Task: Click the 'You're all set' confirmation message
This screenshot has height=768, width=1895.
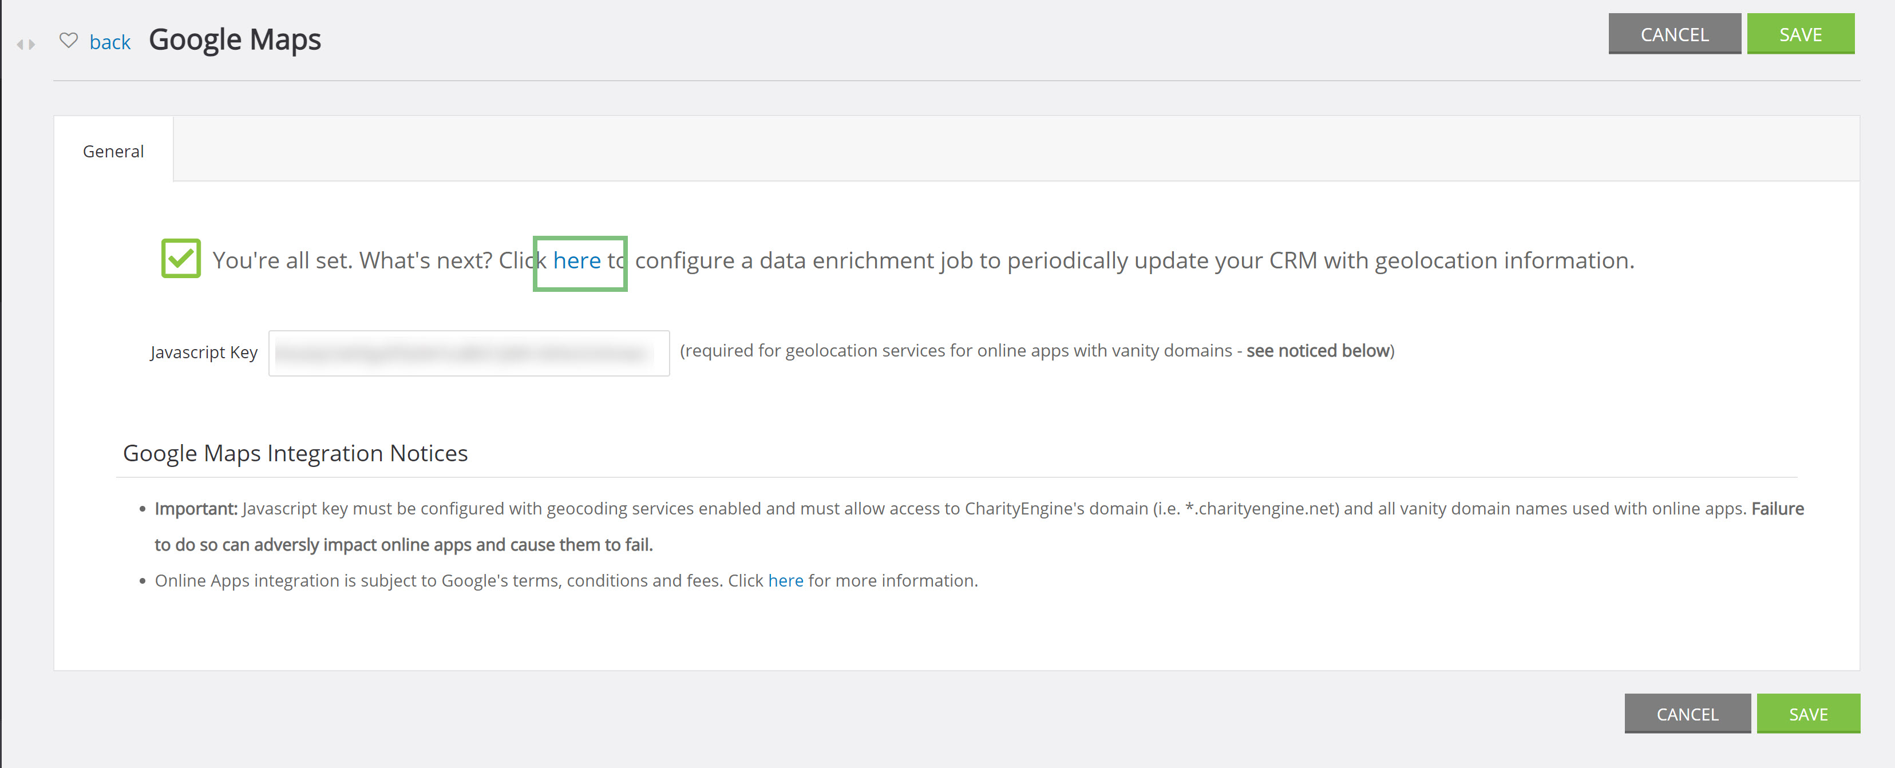Action: 923,260
